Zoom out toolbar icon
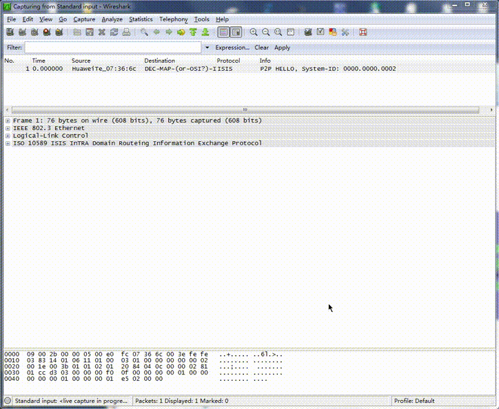499x409 pixels. pyautogui.click(x=266, y=32)
